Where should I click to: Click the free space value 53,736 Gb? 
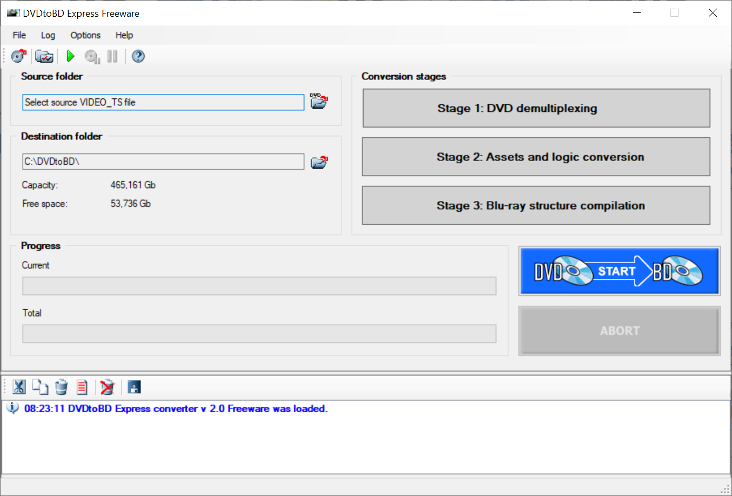point(131,204)
